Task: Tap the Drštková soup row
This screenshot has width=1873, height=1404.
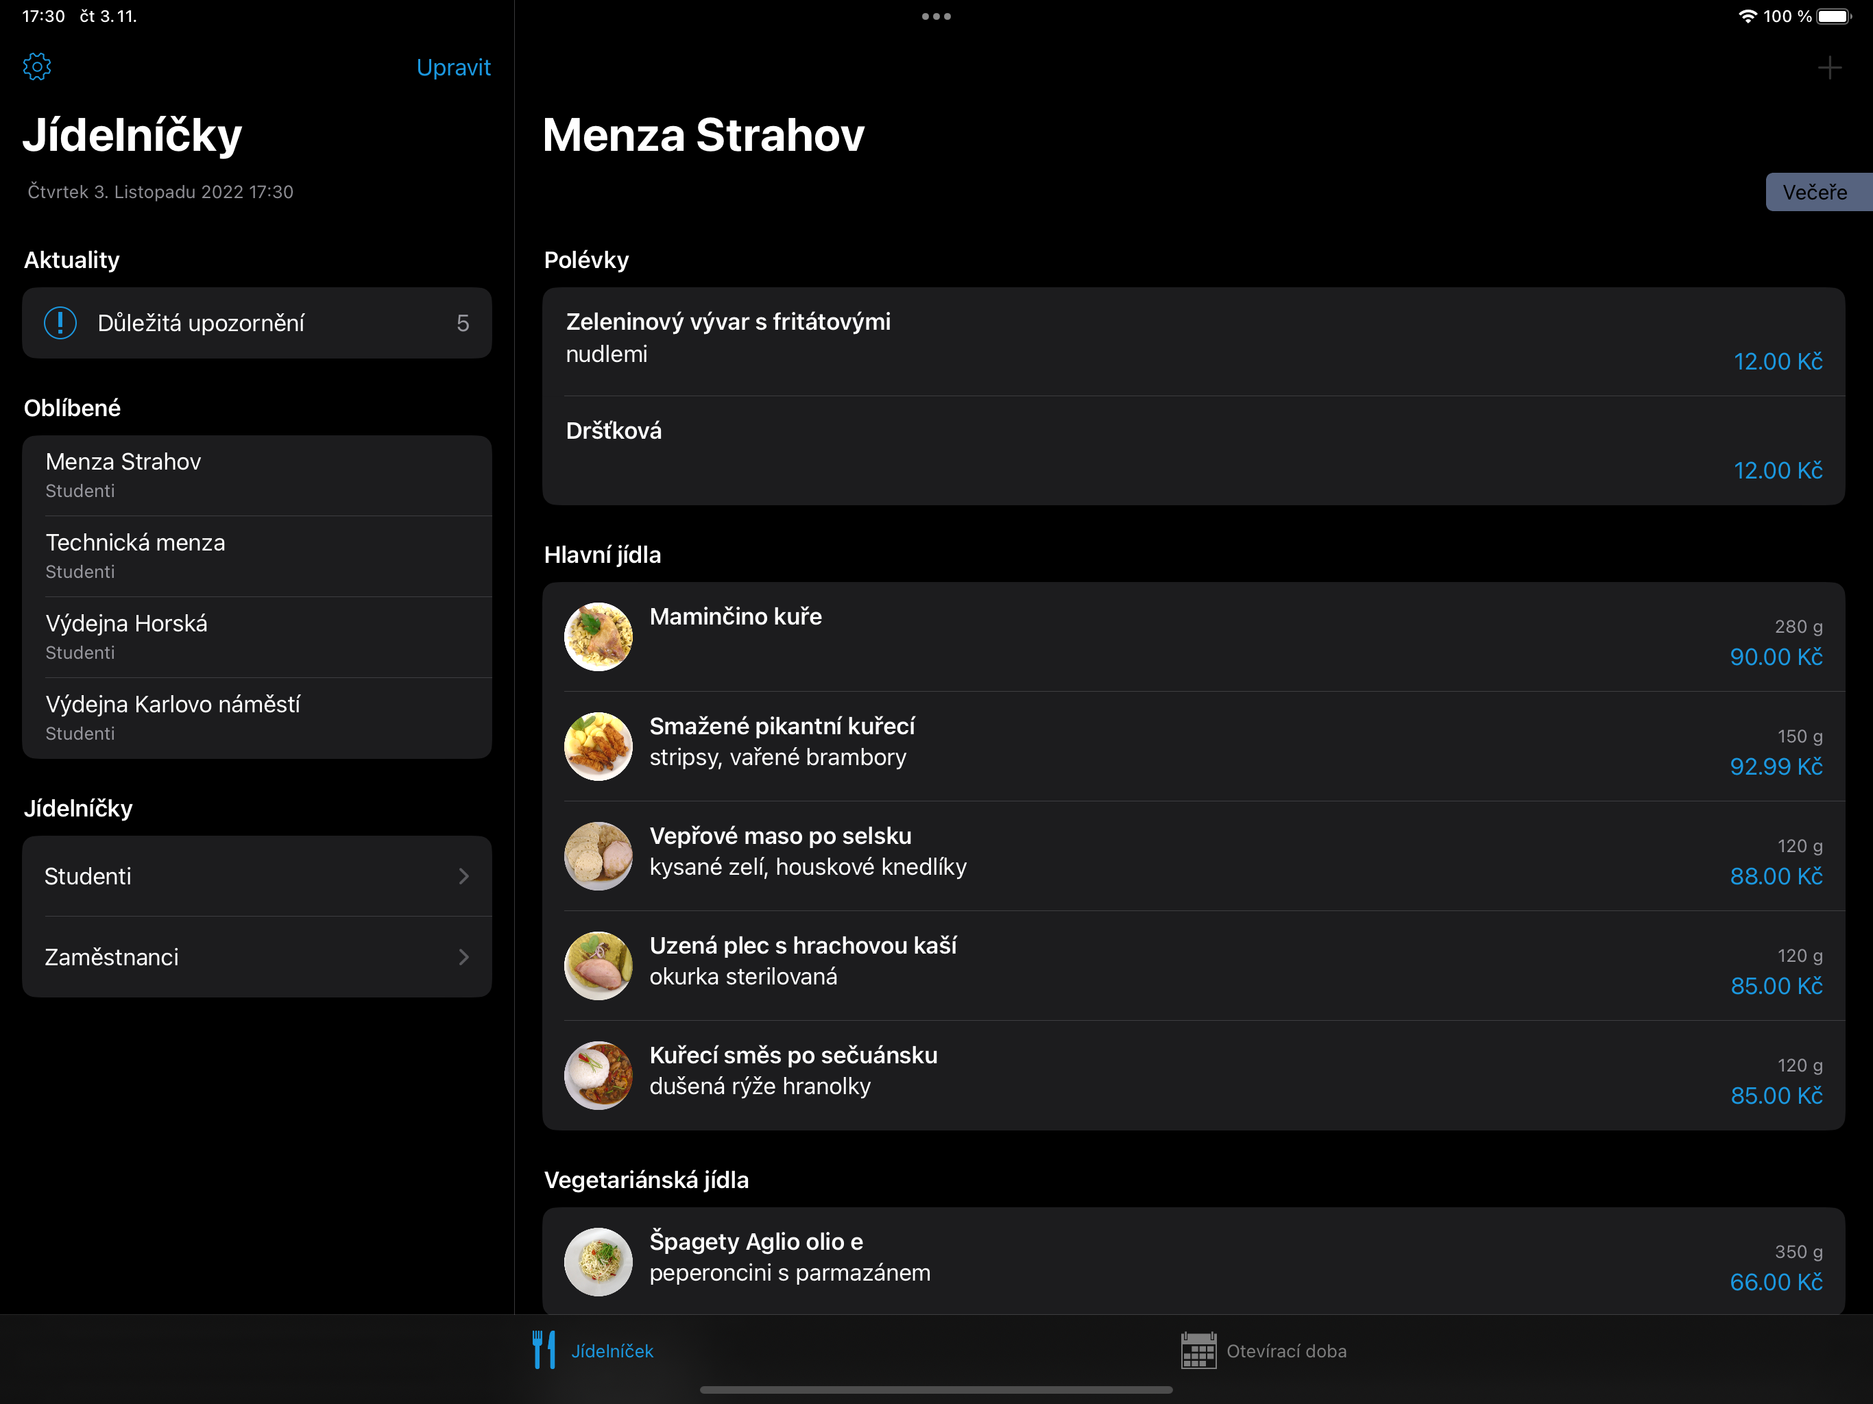Action: tap(1192, 450)
